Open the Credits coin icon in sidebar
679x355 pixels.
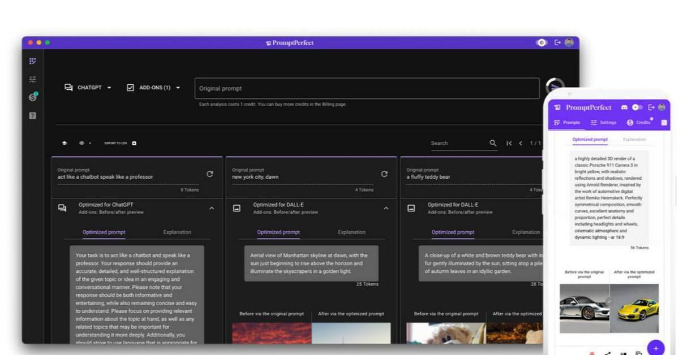[x=33, y=97]
